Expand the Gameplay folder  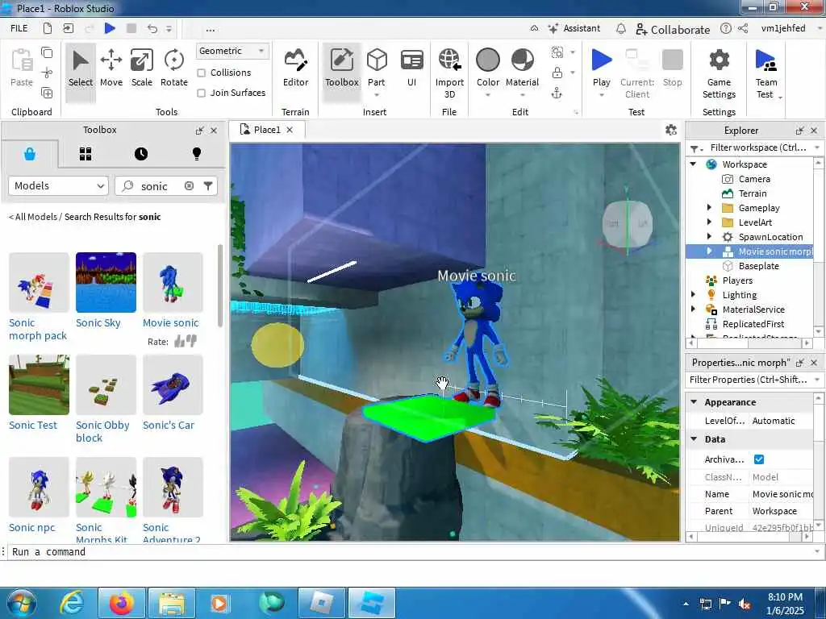(x=709, y=208)
